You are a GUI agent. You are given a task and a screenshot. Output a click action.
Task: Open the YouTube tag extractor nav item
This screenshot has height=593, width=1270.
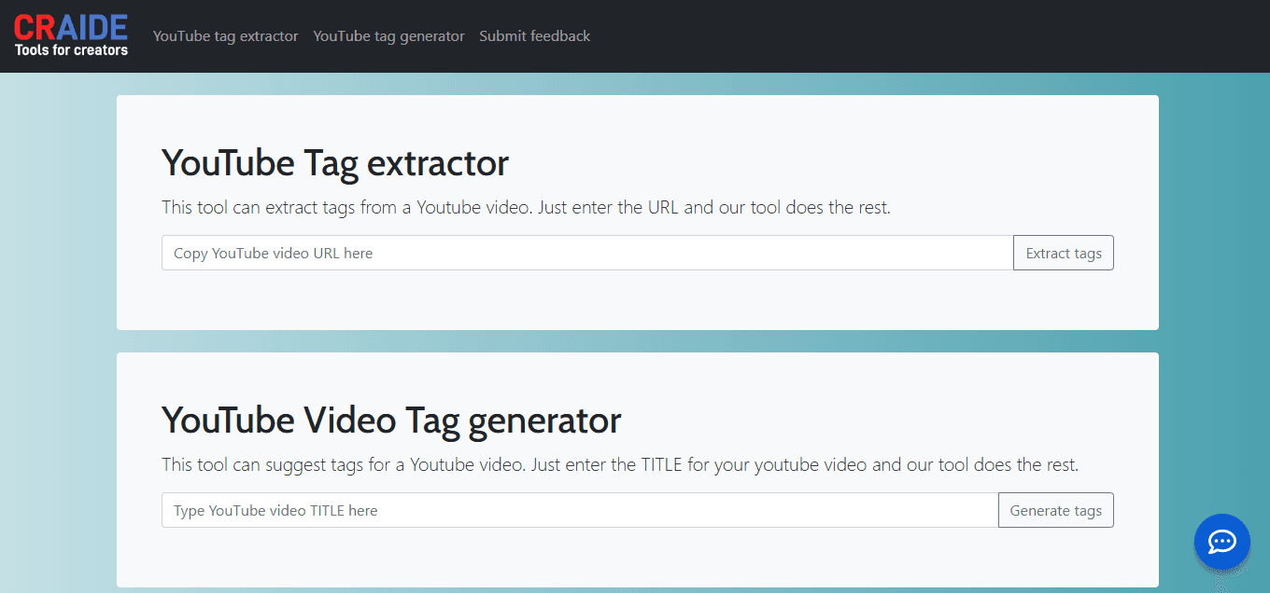click(x=226, y=36)
